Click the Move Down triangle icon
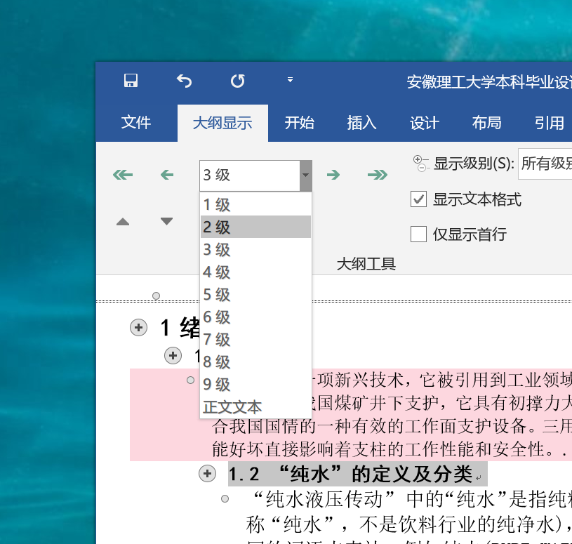 point(166,222)
